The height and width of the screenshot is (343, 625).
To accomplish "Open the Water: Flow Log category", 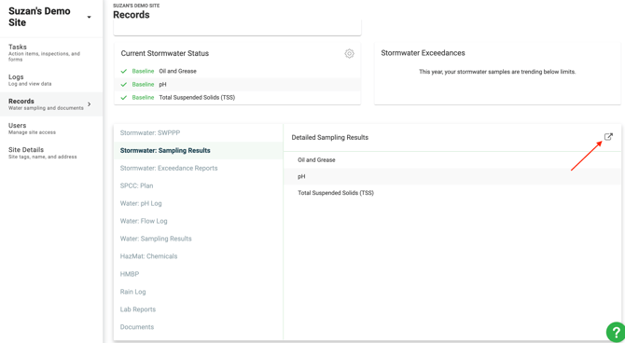I will click(198, 221).
